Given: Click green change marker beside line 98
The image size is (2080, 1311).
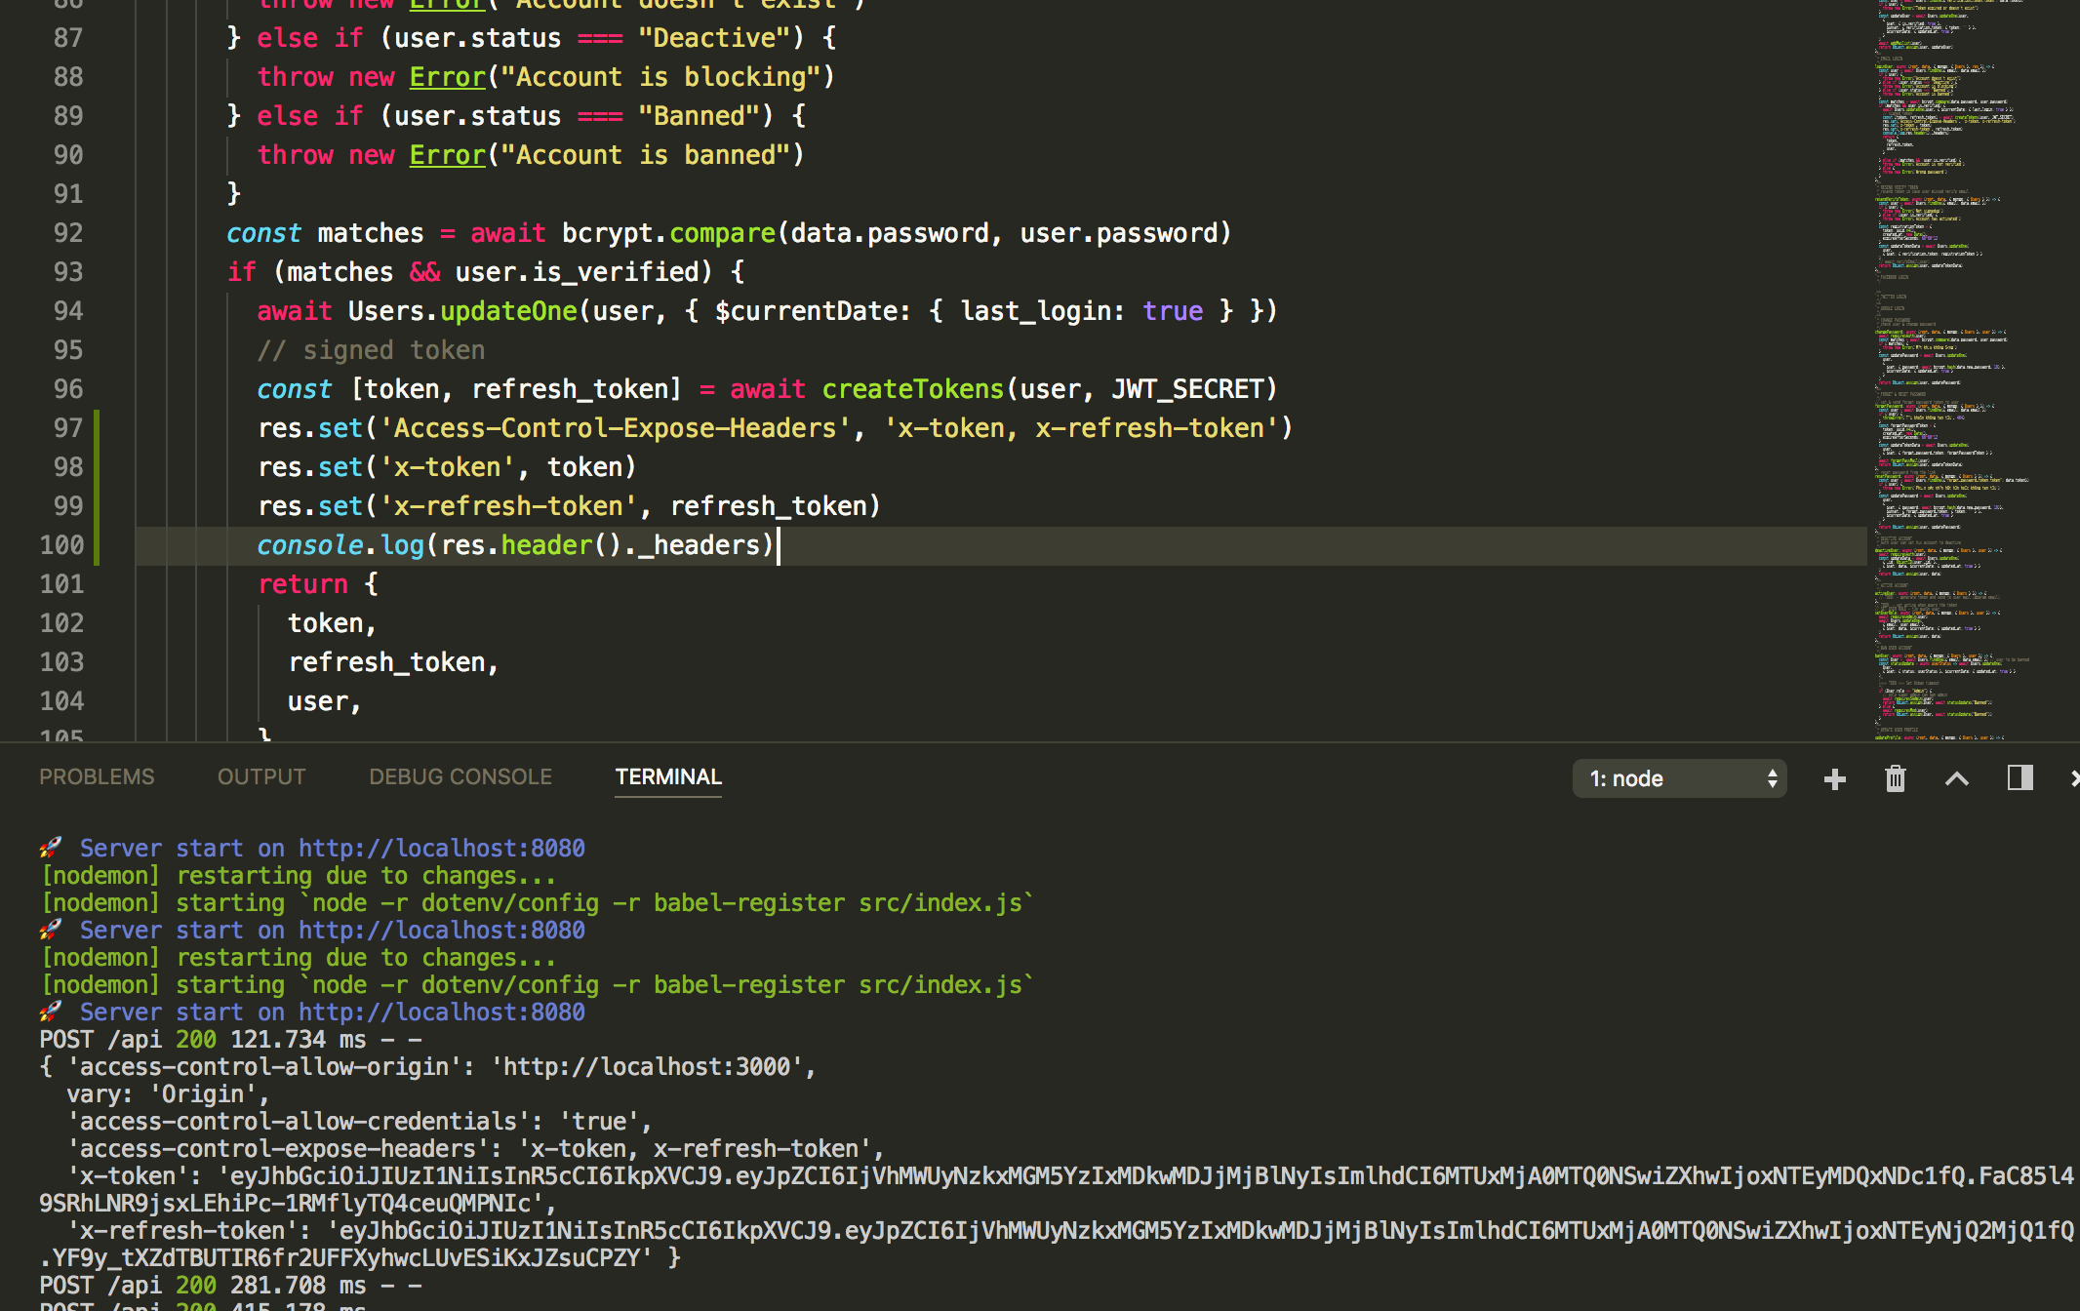Looking at the screenshot, I should (97, 467).
